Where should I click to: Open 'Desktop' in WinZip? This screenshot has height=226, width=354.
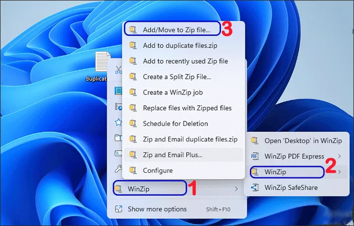click(297, 141)
